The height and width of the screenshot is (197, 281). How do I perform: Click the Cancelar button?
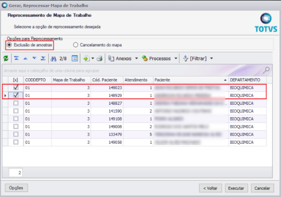(x=262, y=188)
